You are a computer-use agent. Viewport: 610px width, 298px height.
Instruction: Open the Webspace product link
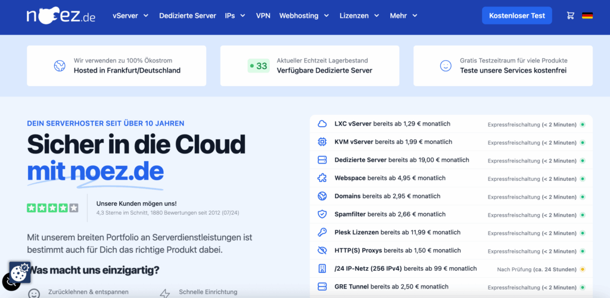390,178
